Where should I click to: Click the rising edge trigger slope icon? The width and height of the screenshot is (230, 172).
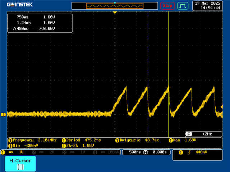189,152
